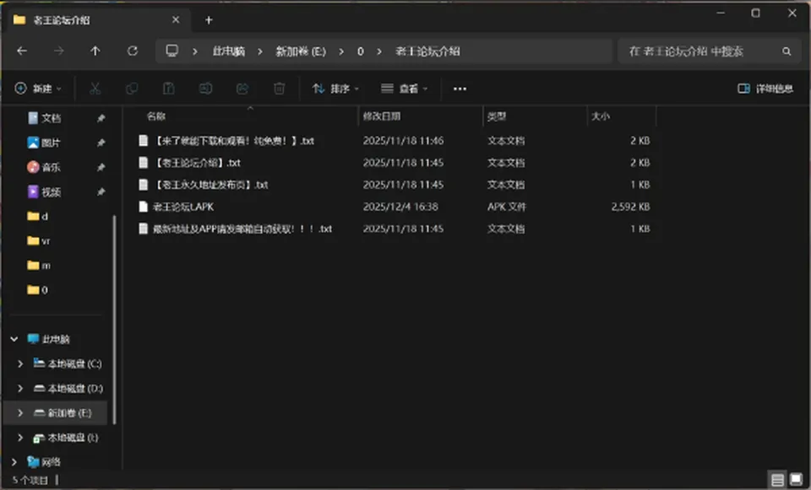Click the Share icon in the toolbar
This screenshot has width=811, height=490.
point(242,89)
